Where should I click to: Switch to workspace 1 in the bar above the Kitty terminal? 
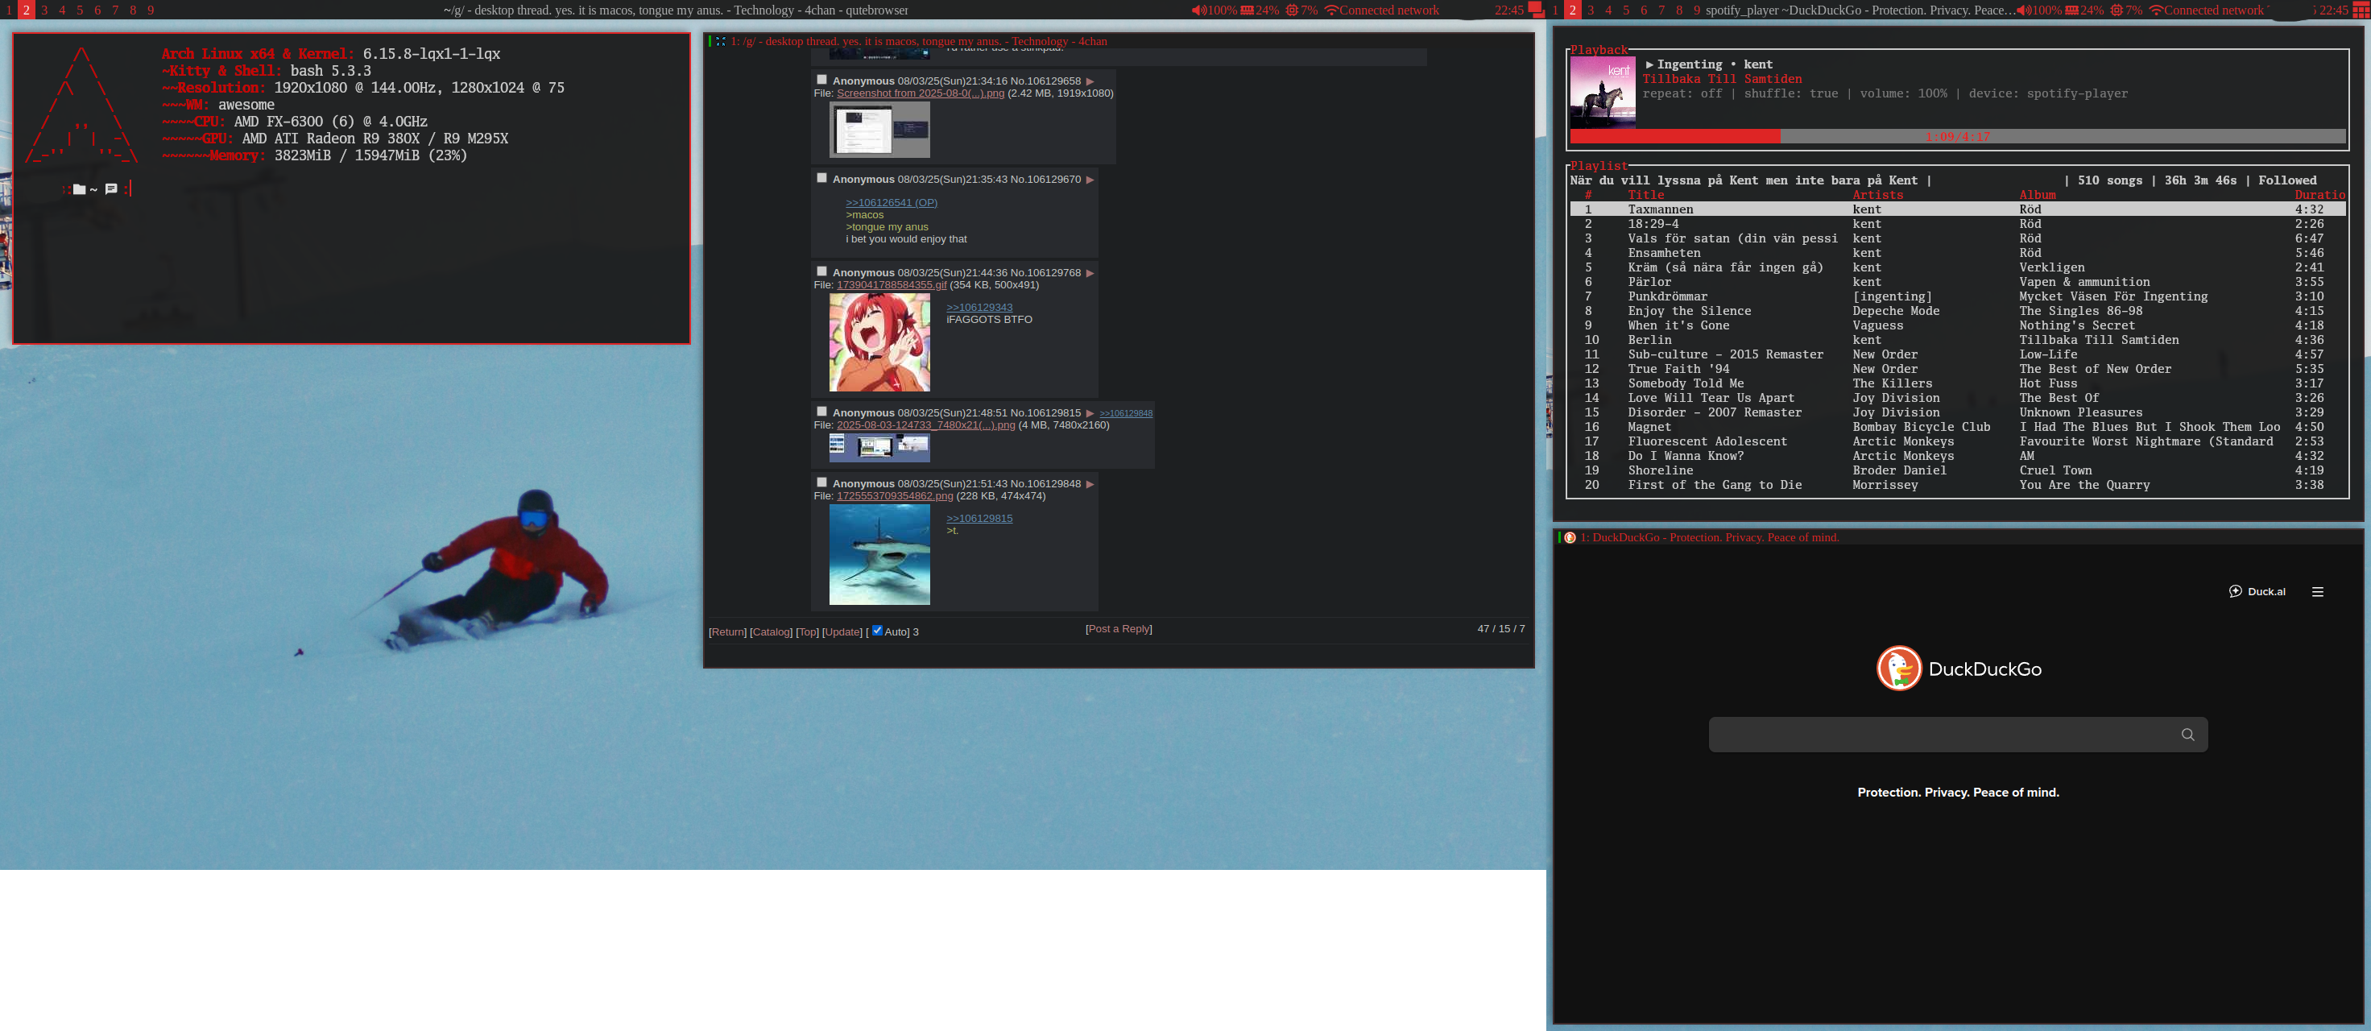8,10
